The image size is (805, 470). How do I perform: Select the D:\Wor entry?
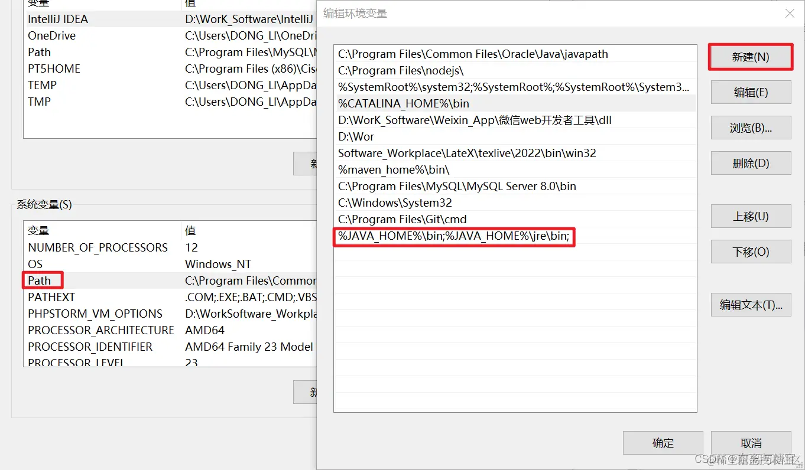click(x=515, y=136)
